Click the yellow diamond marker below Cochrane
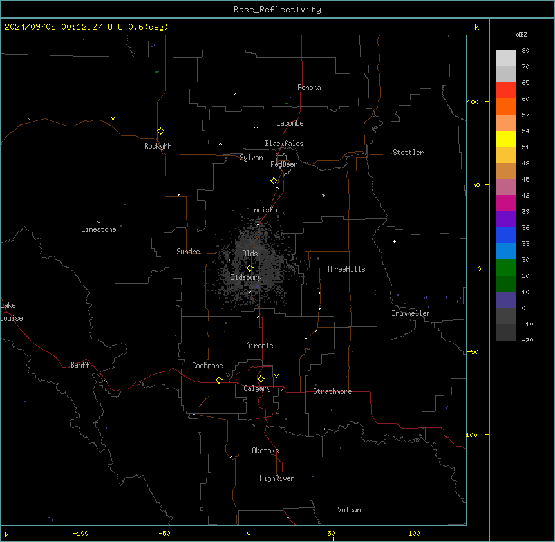Viewport: 555px width, 542px height. pos(219,380)
